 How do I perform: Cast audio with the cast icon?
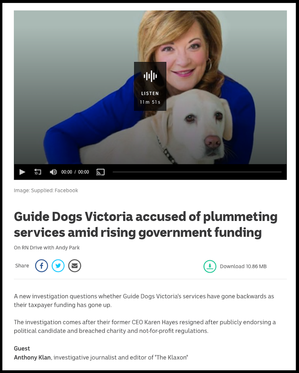(100, 172)
